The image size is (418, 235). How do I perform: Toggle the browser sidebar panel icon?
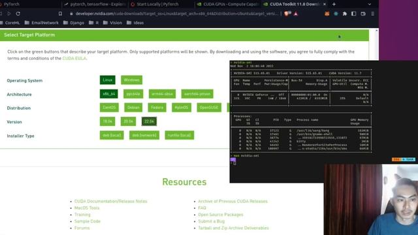[x=354, y=14]
